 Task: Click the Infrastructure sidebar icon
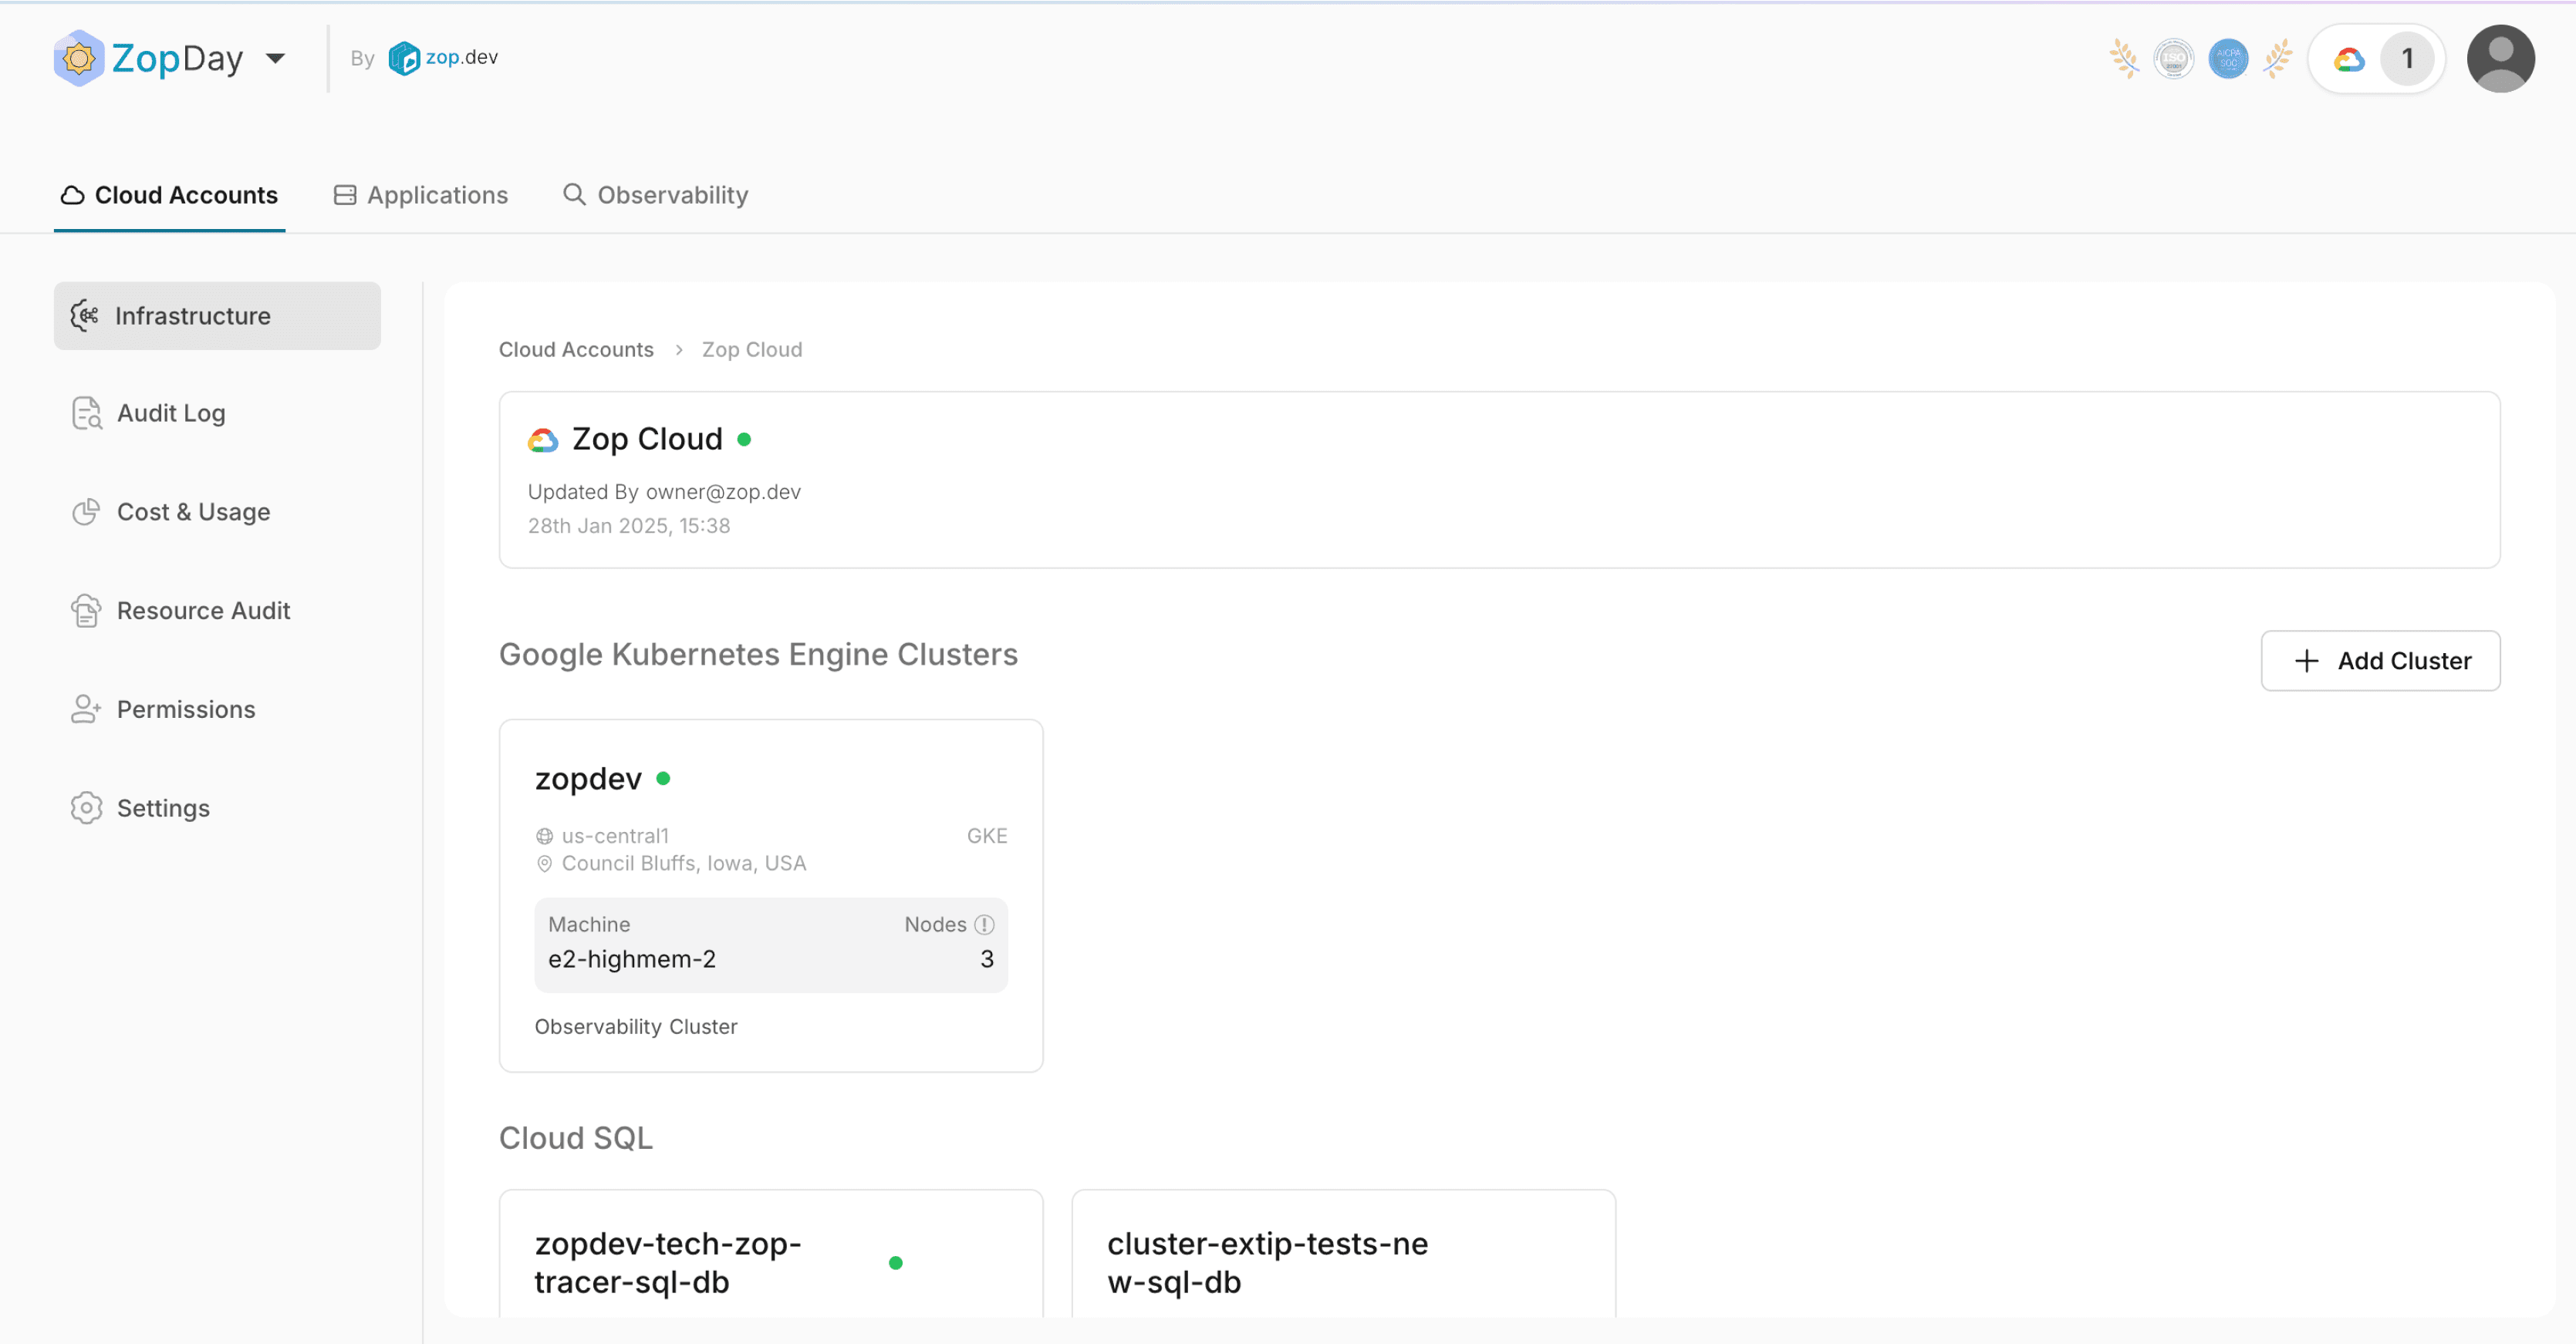click(85, 316)
